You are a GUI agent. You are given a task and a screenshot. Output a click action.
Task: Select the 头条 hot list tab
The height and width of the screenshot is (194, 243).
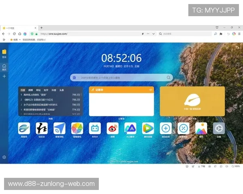tap(62, 90)
